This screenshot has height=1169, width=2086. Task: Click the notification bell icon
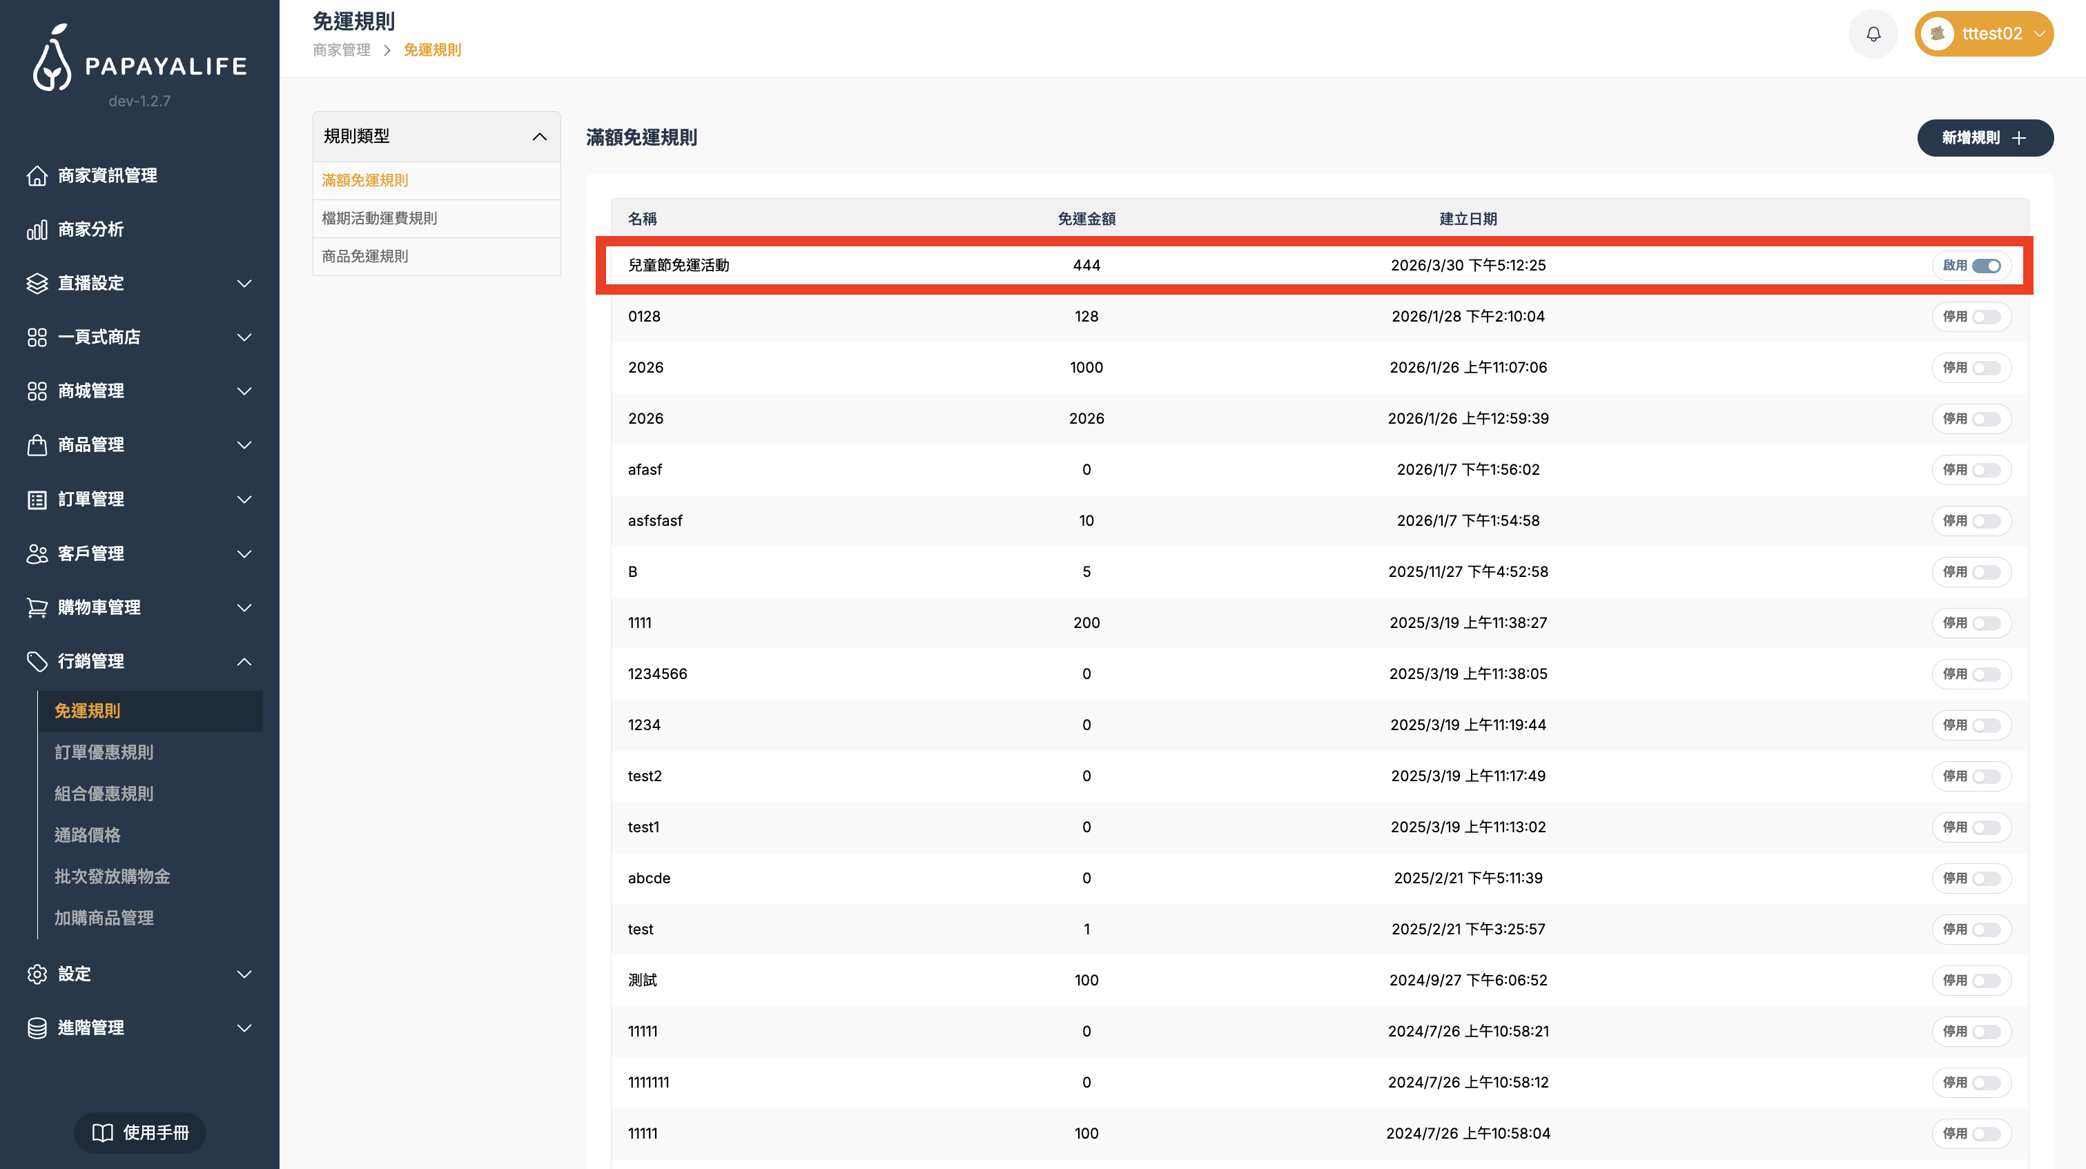point(1873,34)
